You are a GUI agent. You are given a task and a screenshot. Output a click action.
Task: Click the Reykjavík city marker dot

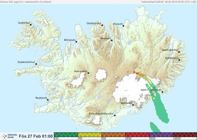pyautogui.click(x=48, y=100)
